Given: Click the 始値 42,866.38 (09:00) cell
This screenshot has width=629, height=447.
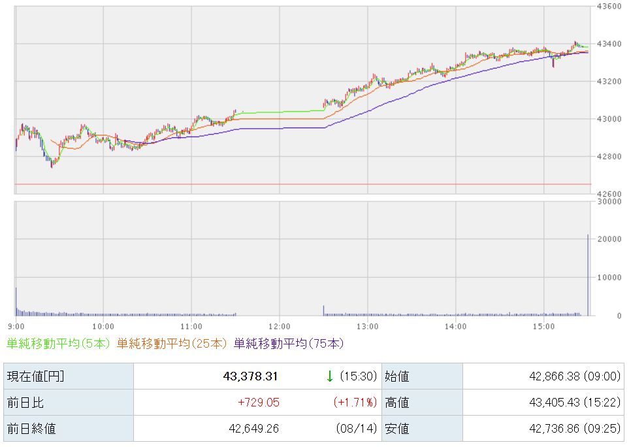Looking at the screenshot, I should [x=543, y=376].
